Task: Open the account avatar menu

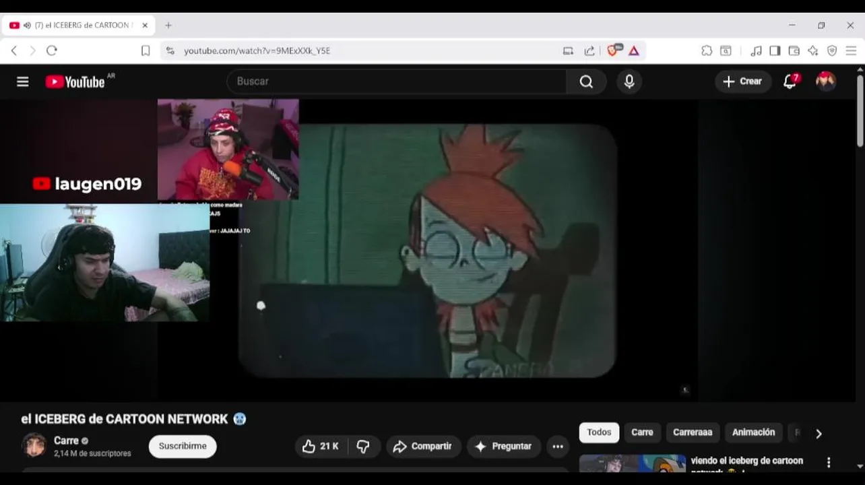Action: click(826, 82)
